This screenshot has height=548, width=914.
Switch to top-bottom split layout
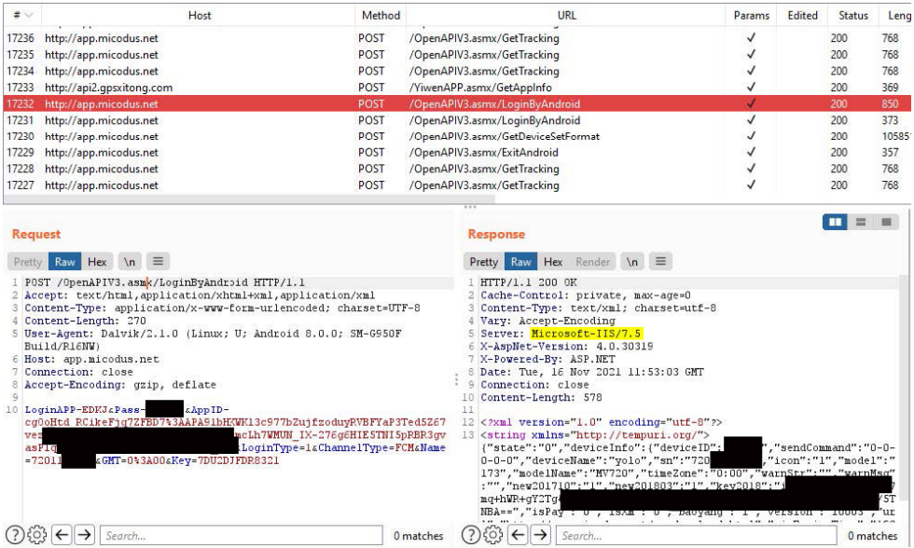tap(861, 223)
